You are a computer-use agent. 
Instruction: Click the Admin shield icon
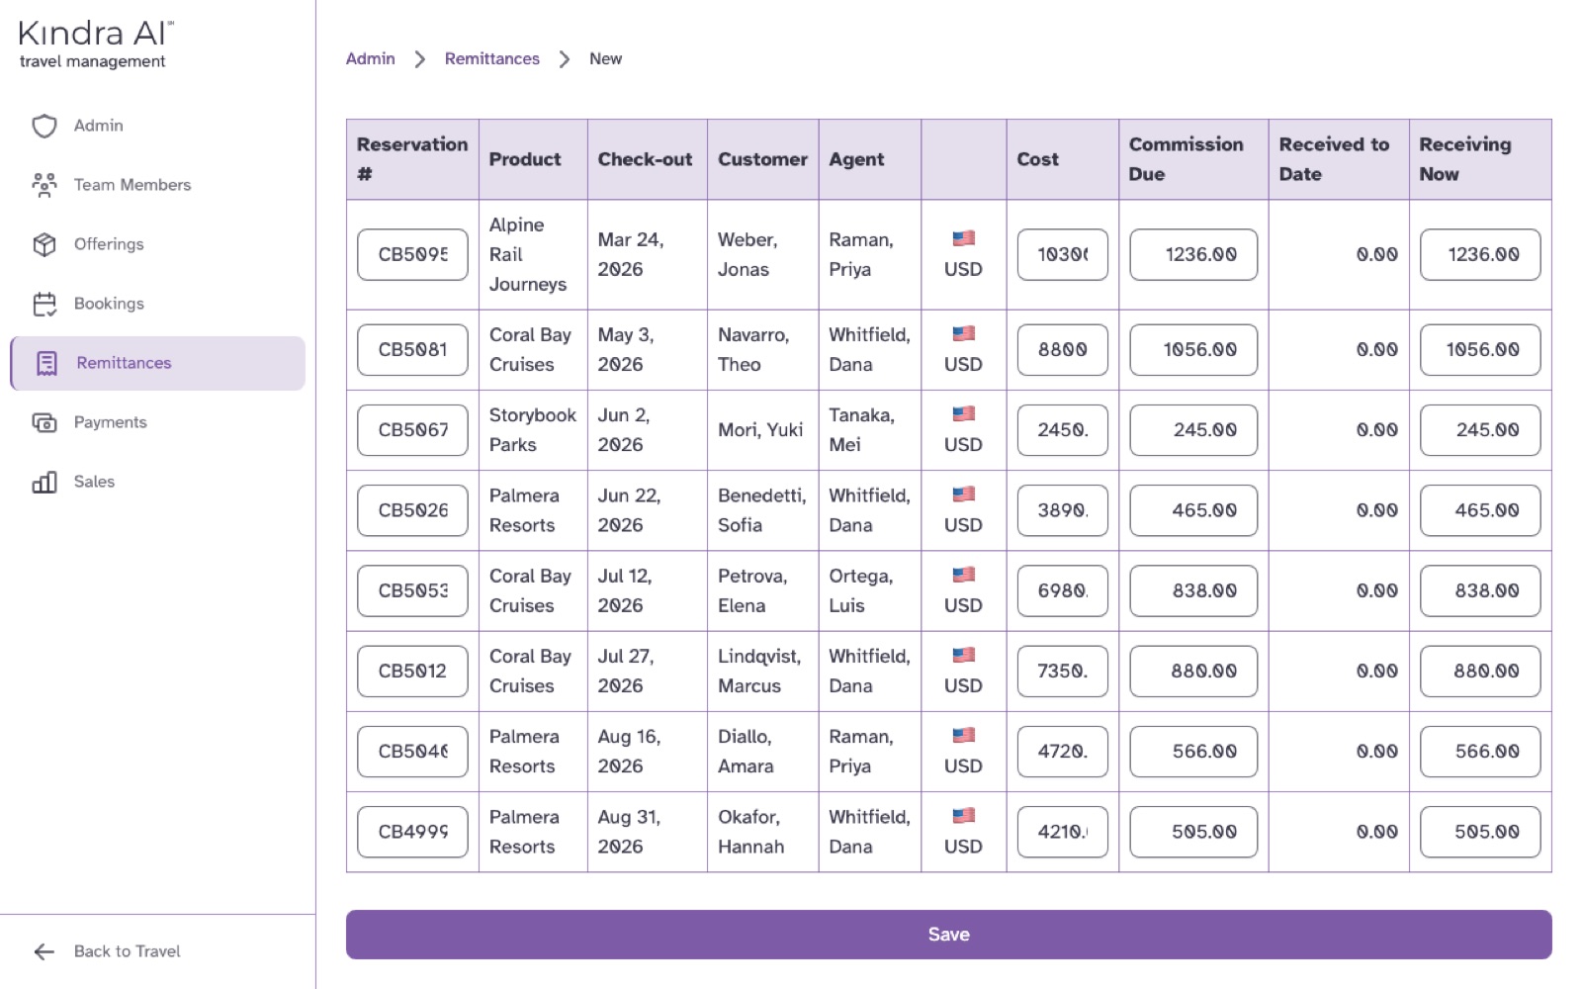point(44,126)
